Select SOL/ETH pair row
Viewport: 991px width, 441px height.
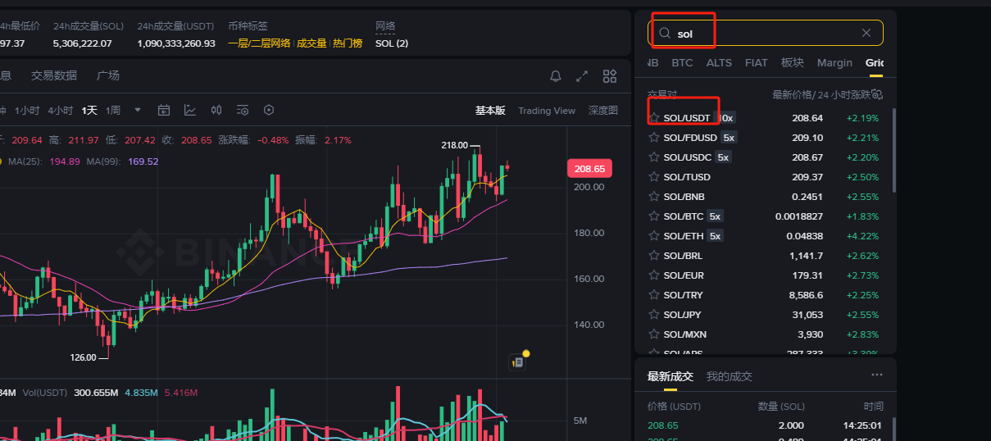coord(765,236)
